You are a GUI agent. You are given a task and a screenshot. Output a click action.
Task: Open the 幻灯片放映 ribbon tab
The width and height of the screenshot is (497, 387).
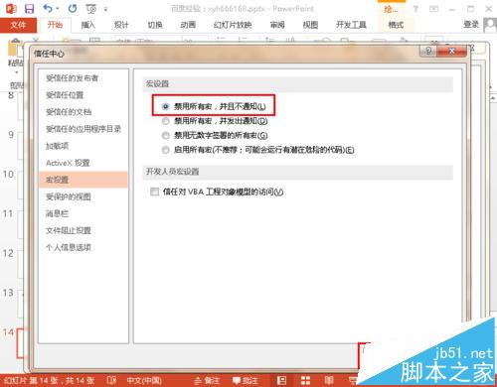tap(233, 25)
